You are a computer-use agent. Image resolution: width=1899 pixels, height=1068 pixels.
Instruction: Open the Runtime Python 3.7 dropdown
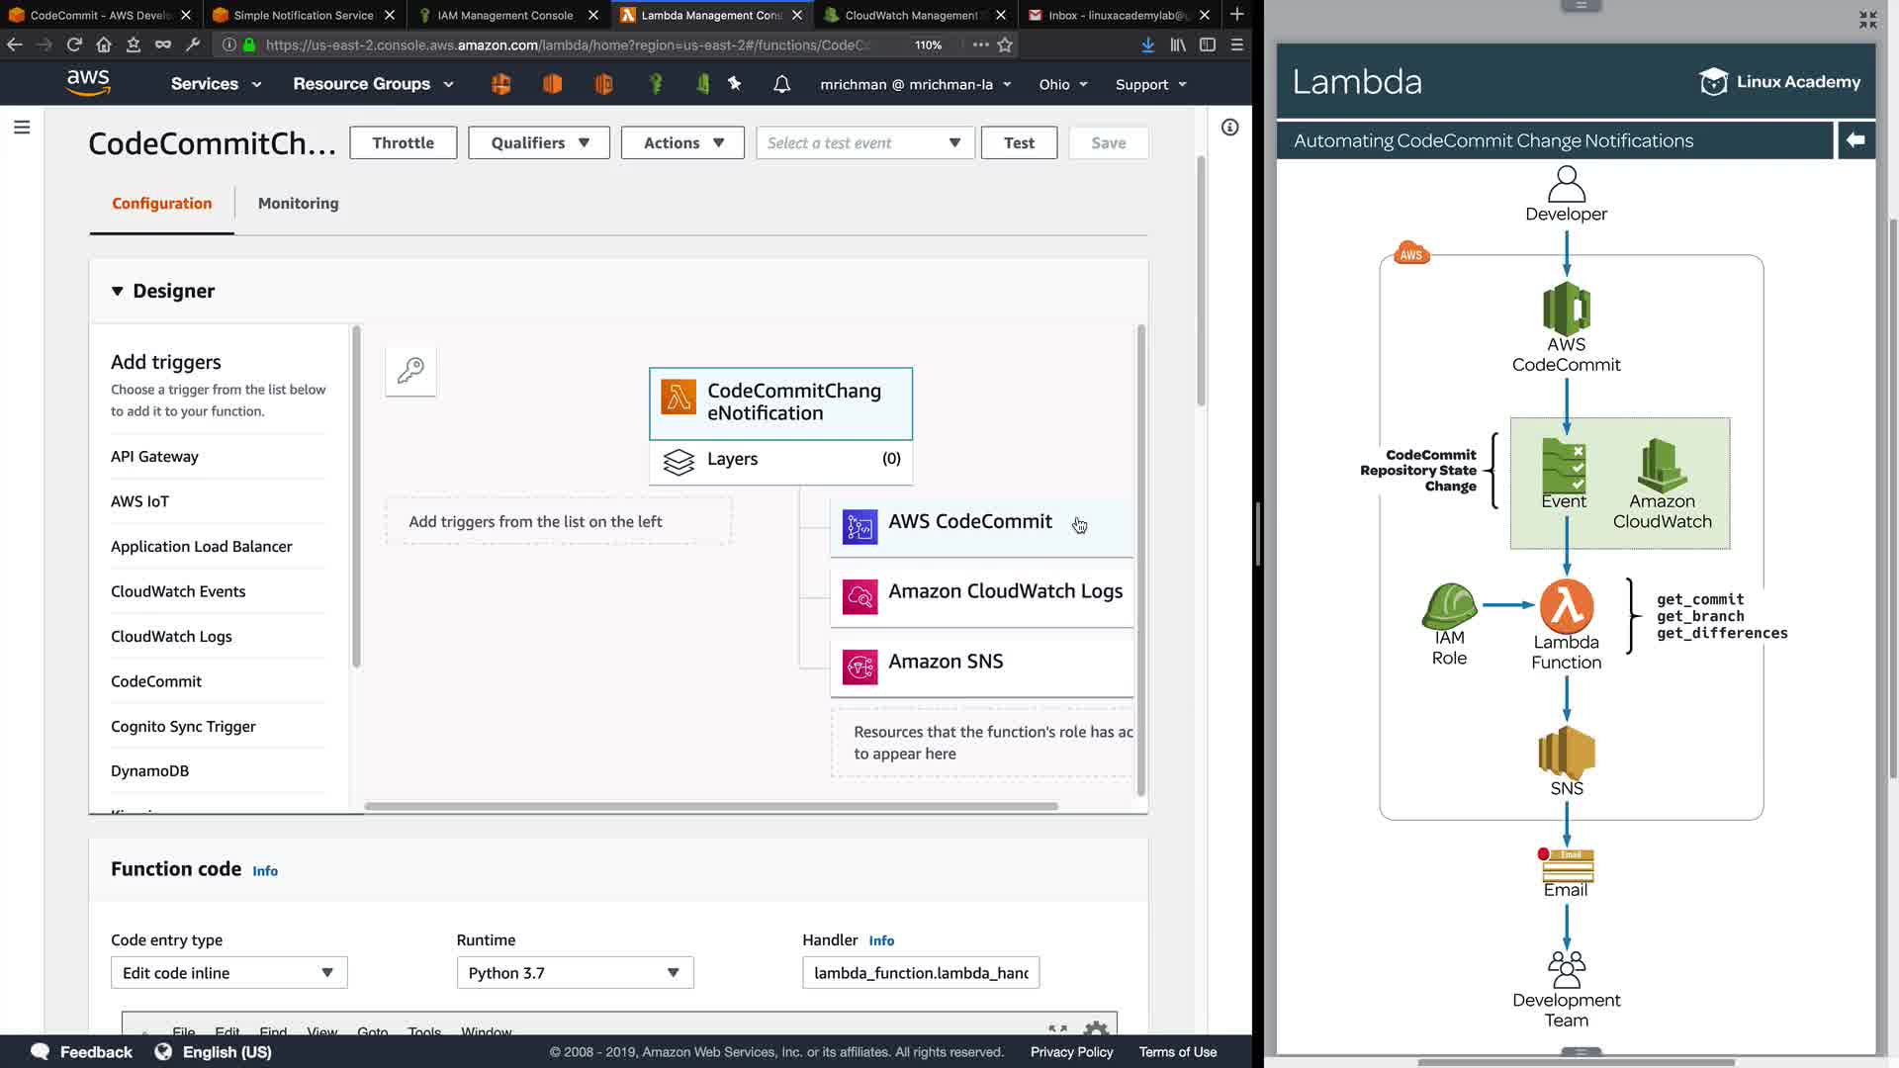(575, 973)
